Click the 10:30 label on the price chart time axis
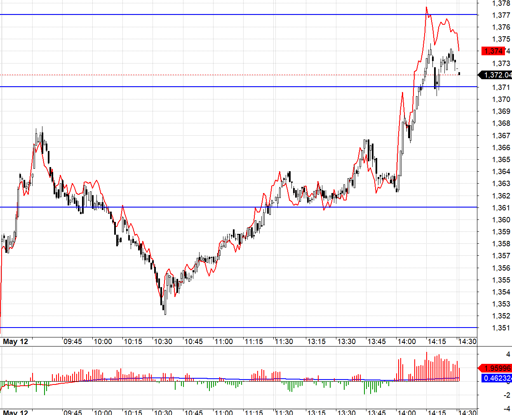The image size is (512, 415). click(163, 342)
